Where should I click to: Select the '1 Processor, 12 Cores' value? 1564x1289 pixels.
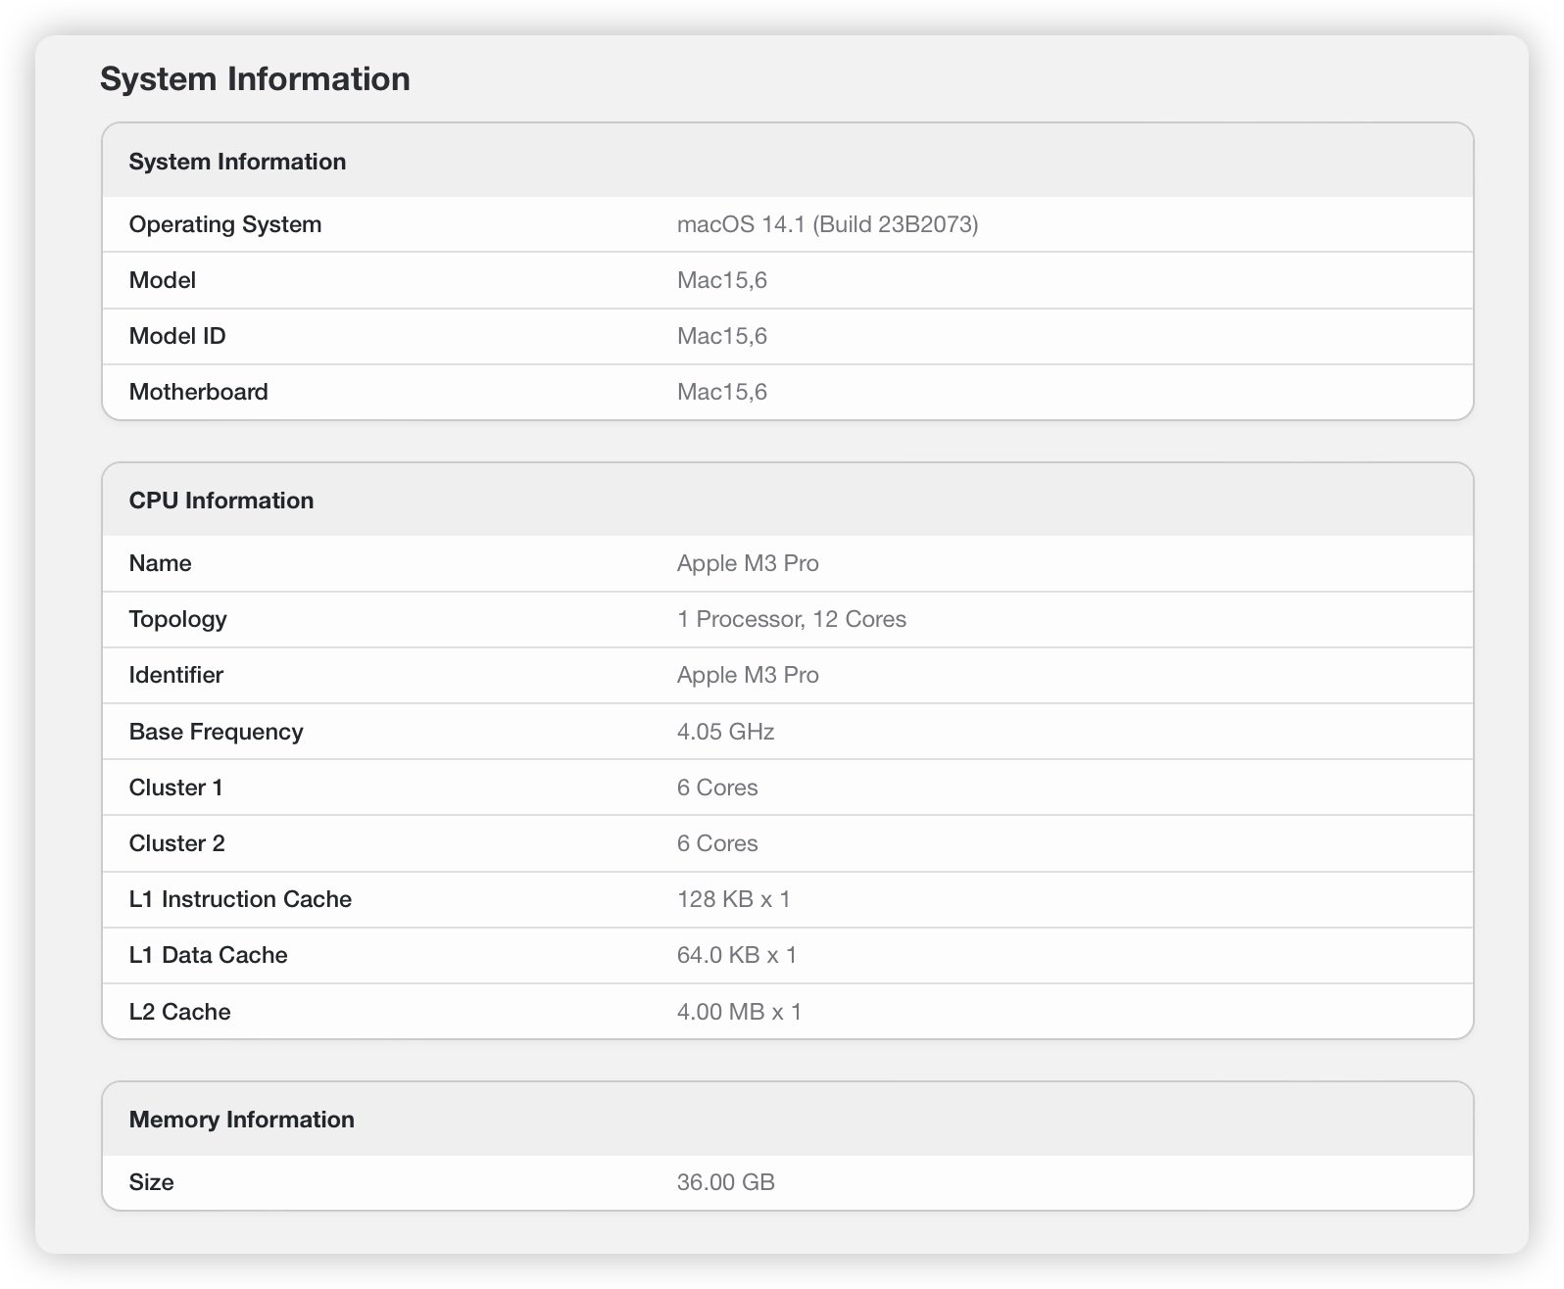tap(791, 619)
